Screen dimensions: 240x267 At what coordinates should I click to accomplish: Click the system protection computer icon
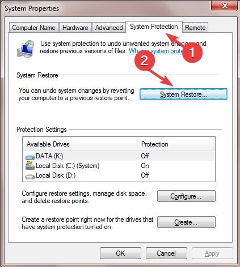pos(26,49)
